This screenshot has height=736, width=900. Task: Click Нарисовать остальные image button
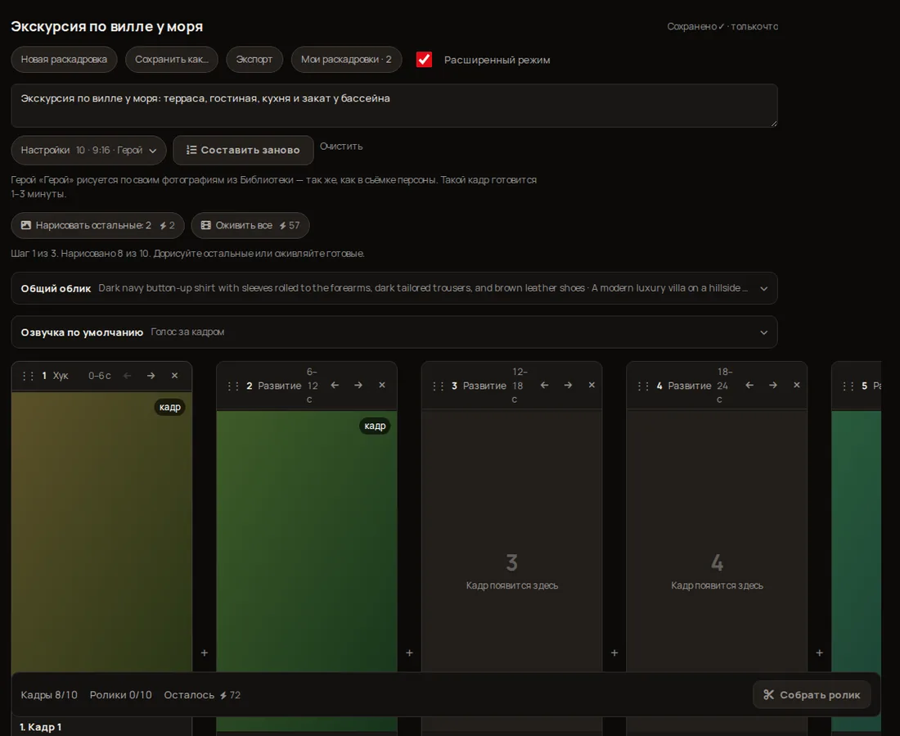pos(97,225)
